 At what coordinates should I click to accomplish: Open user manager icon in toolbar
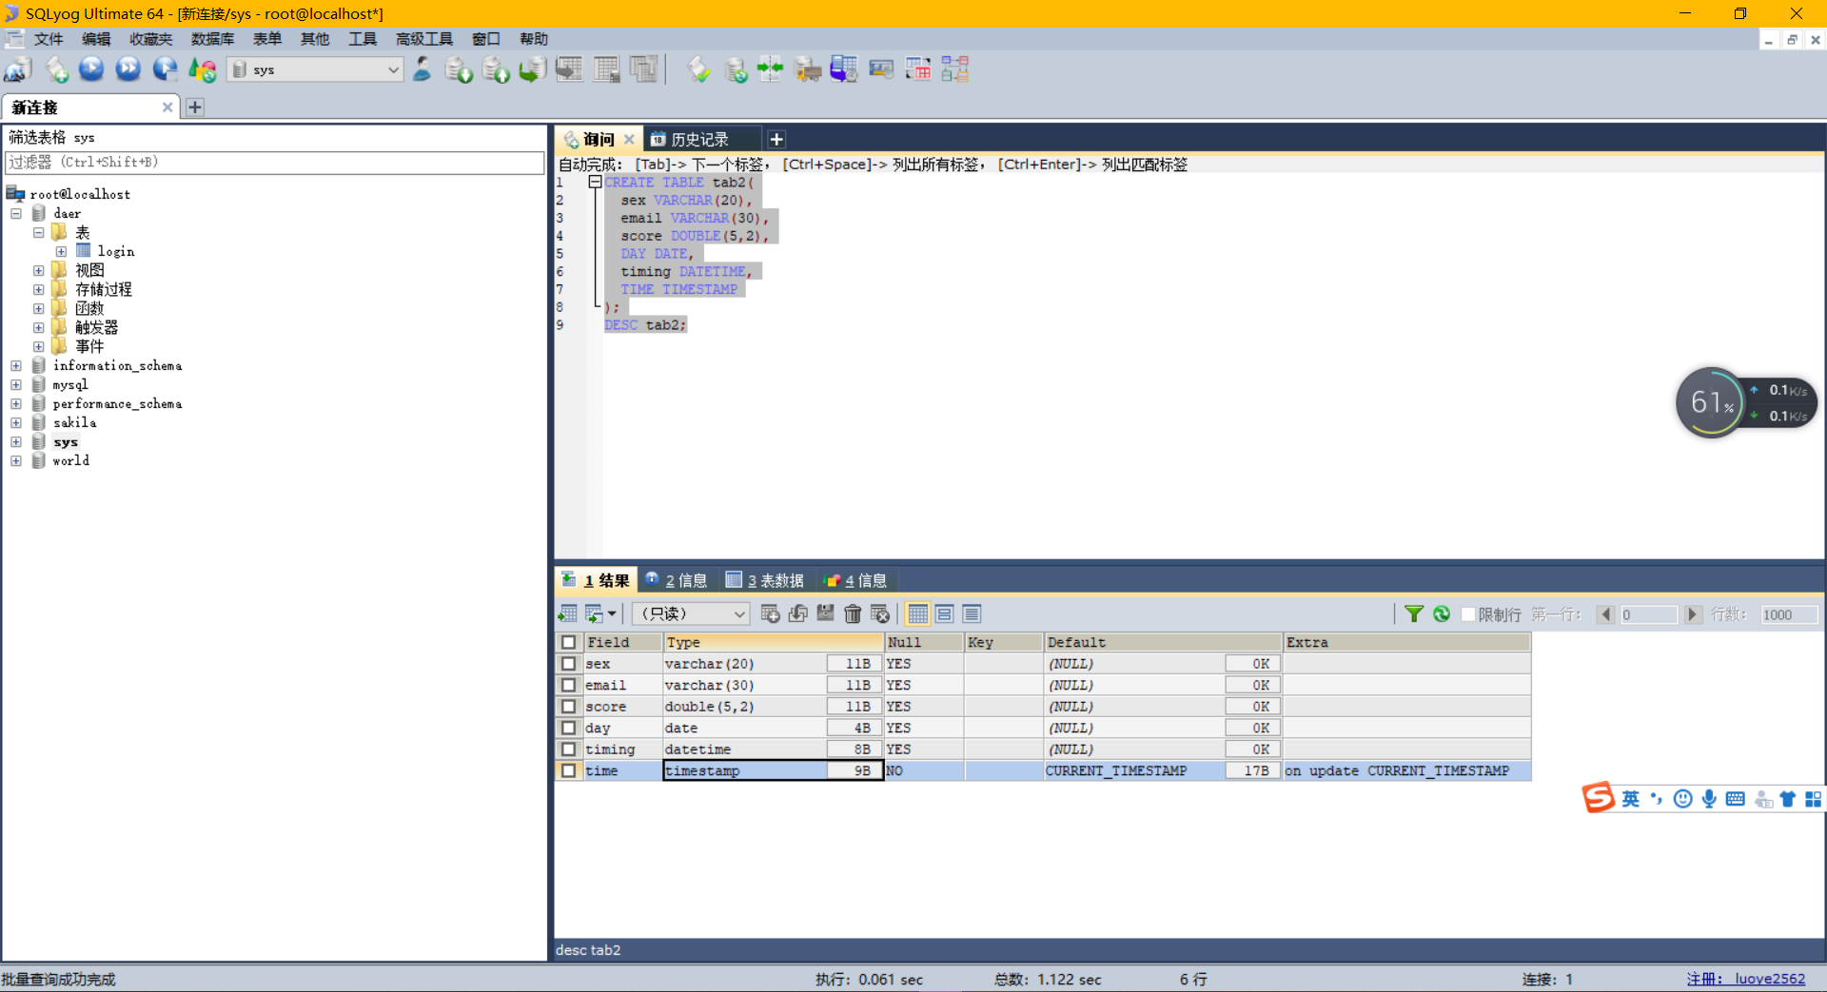(422, 69)
